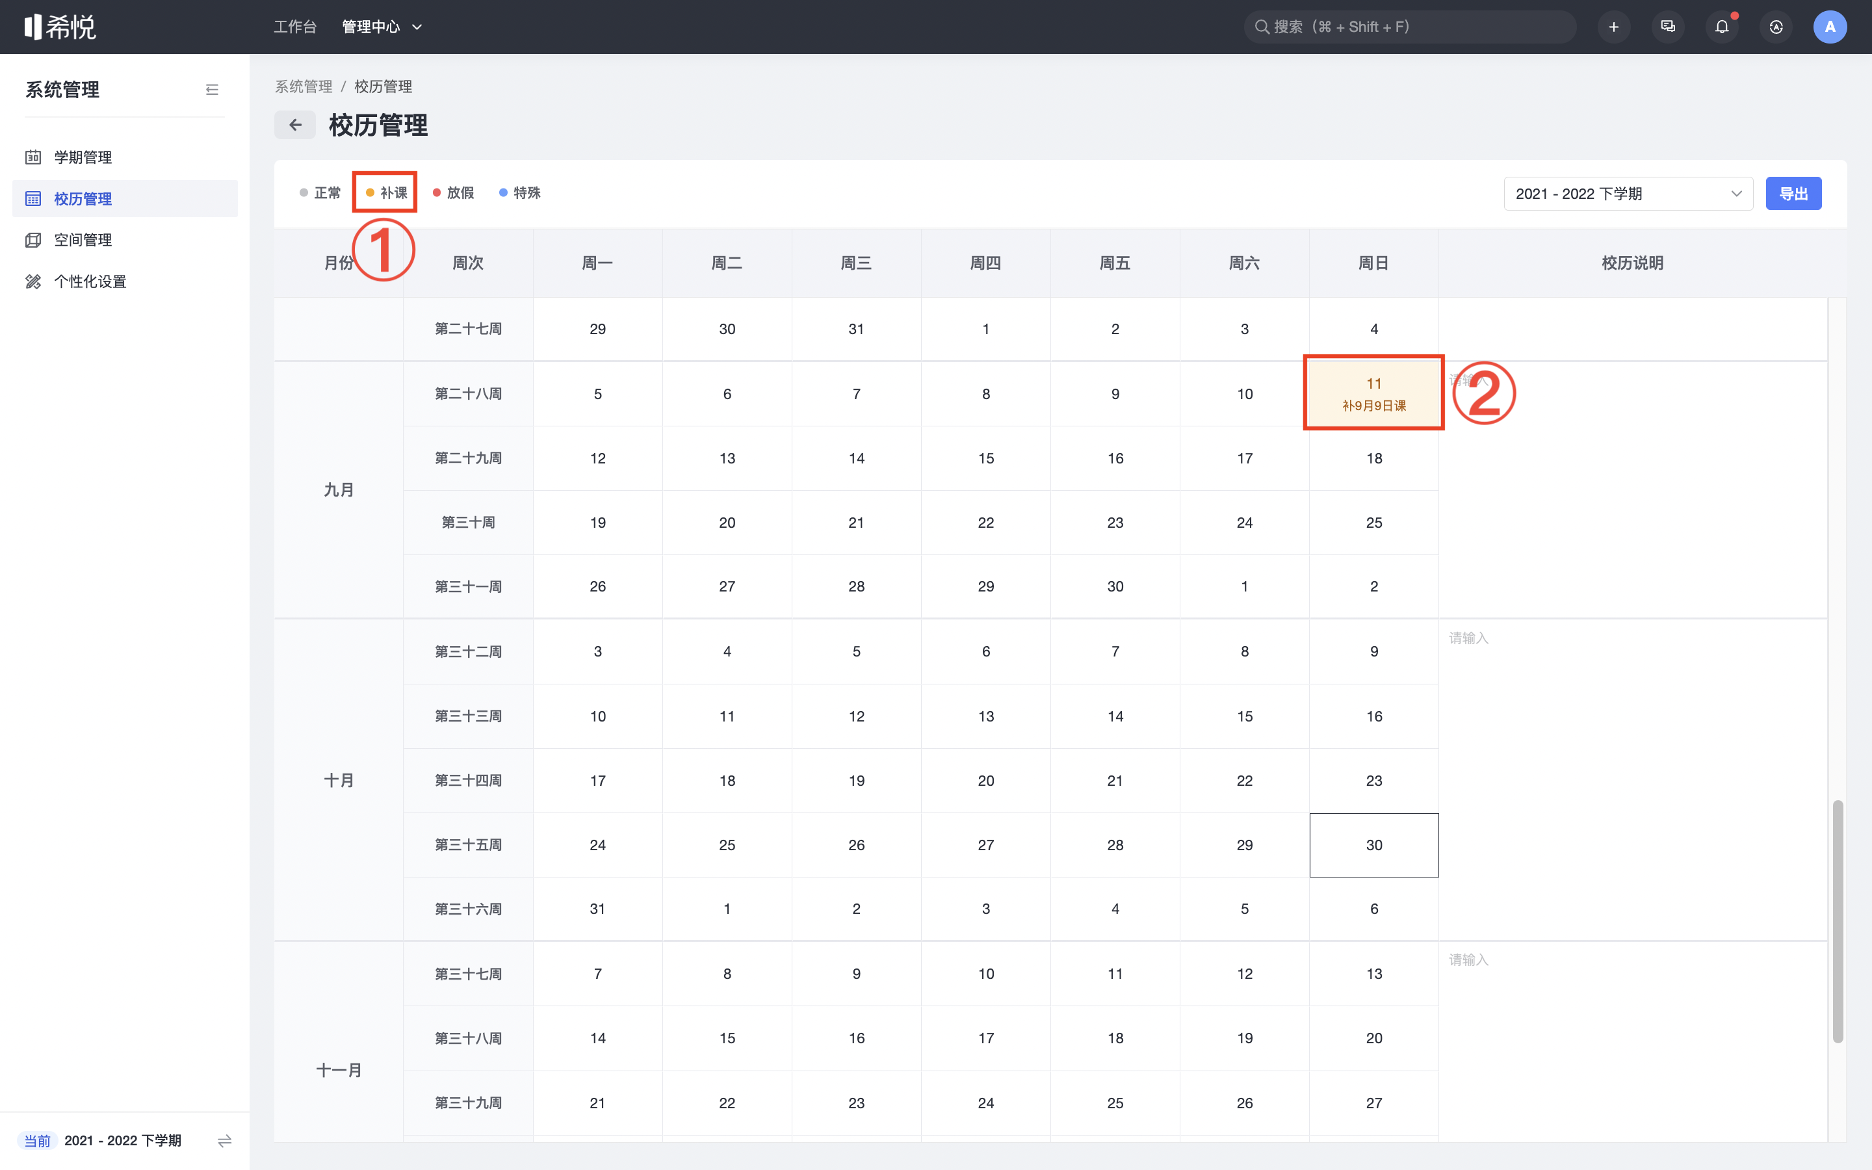1872x1170 pixels.
Task: Focus the 搜索 search field
Action: tap(1409, 27)
